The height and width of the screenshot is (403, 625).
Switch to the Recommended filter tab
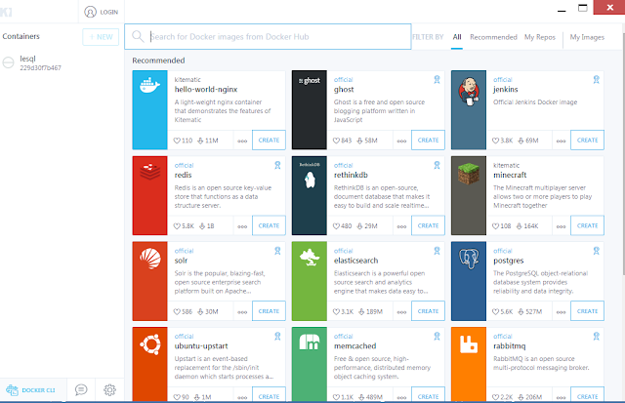pyautogui.click(x=493, y=37)
